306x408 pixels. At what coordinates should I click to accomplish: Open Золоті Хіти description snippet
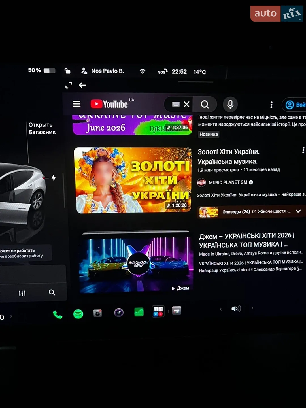tap(251, 195)
